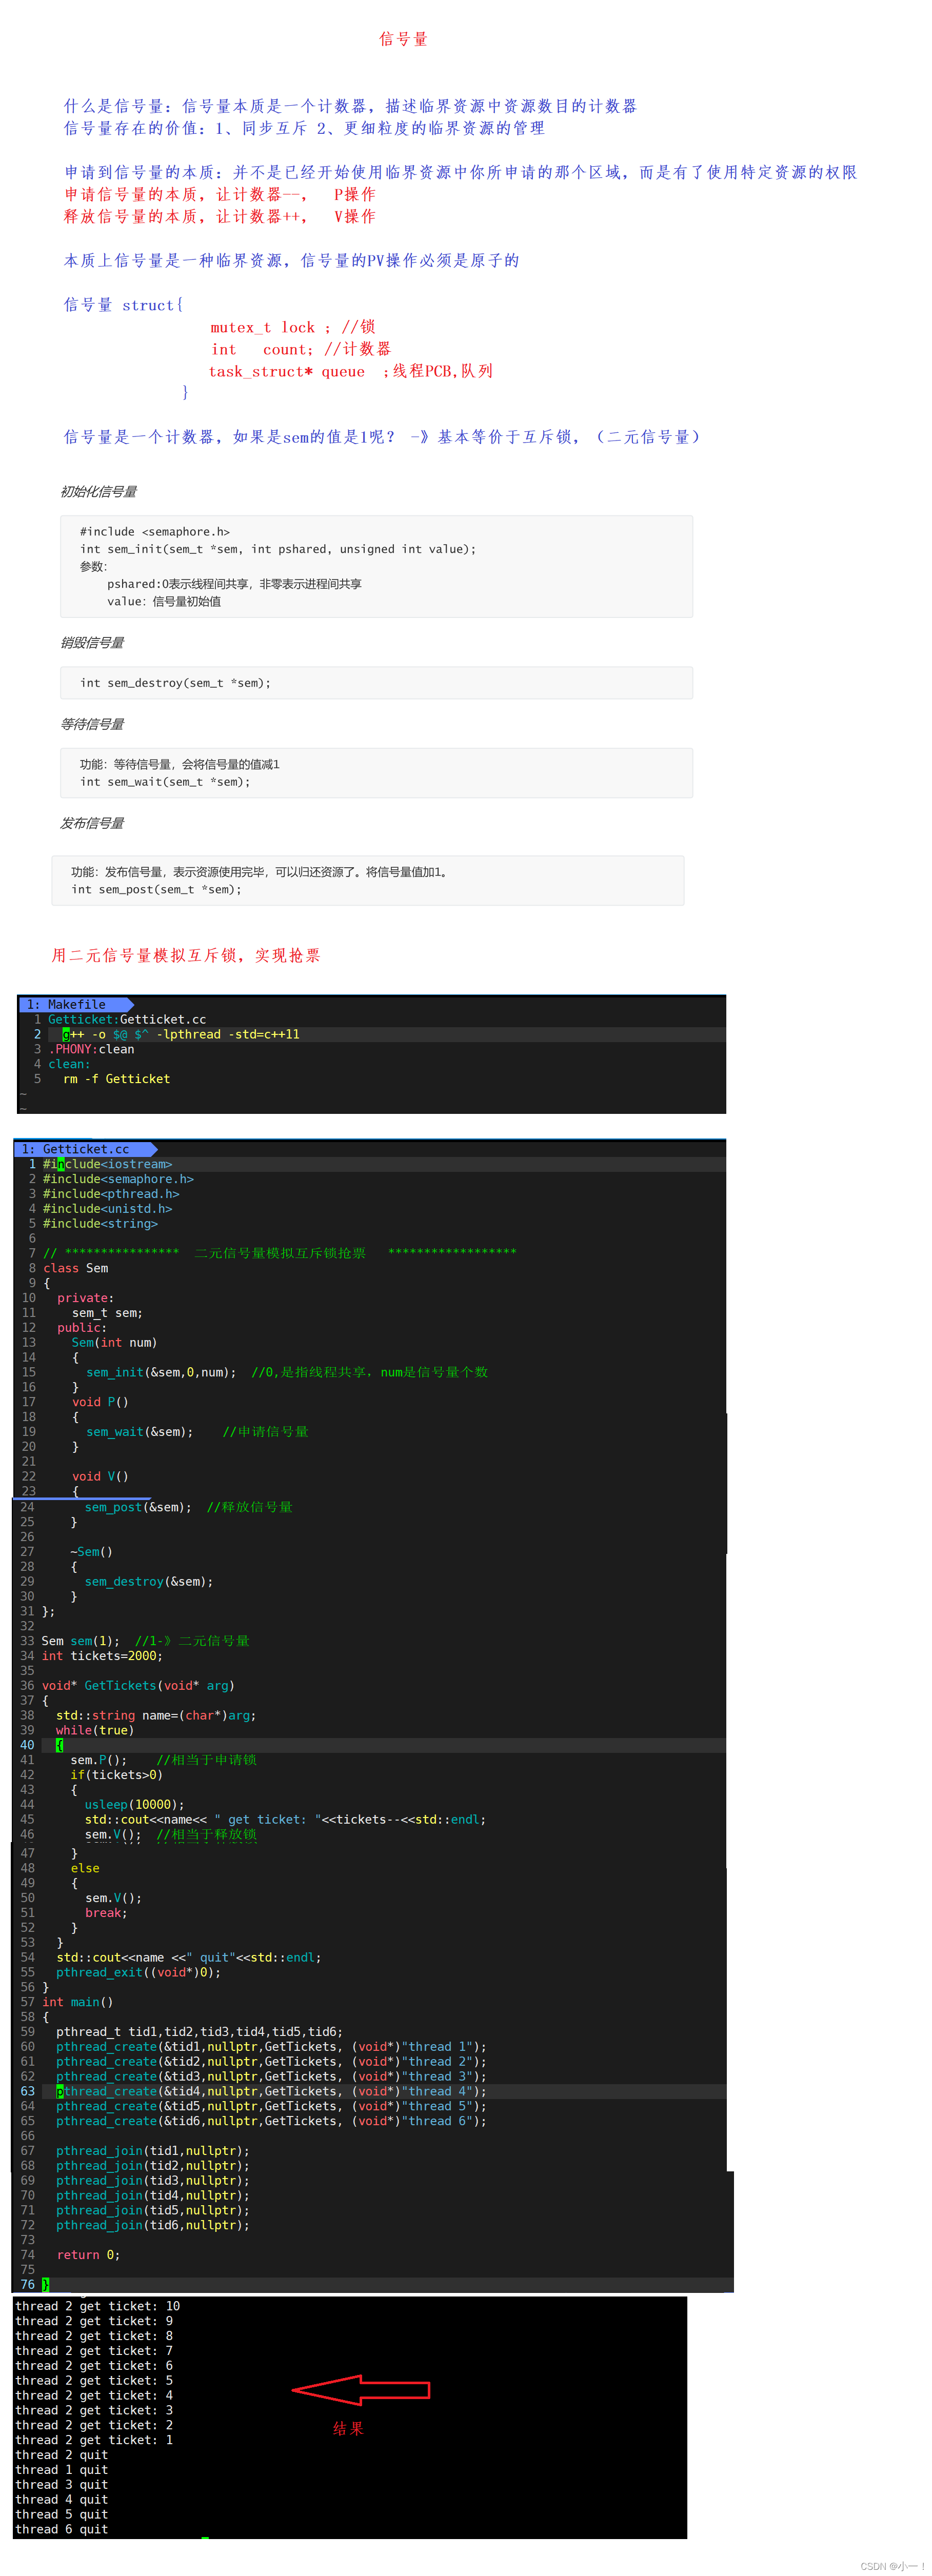Click the 'mutex_t lock ; //锁' struct line

(x=293, y=327)
